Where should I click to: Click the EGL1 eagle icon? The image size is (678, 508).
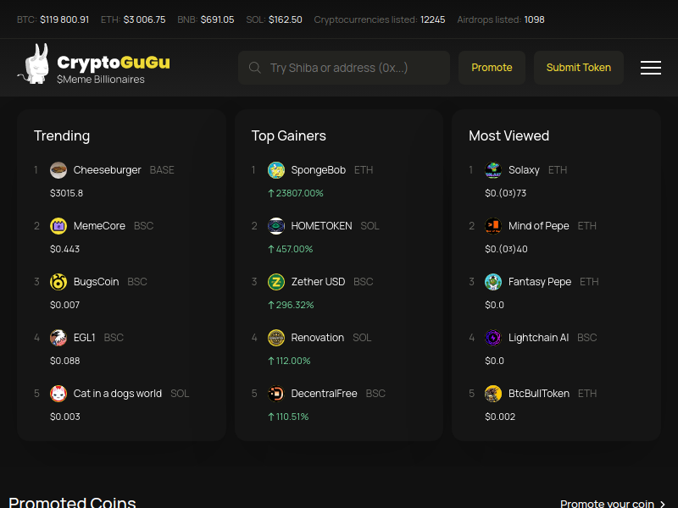tap(58, 338)
